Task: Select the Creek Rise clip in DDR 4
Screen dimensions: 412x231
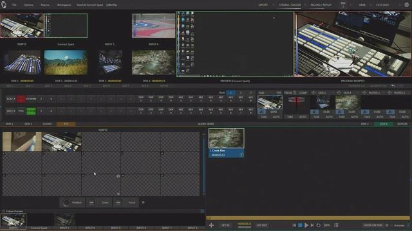Action: click(x=226, y=142)
